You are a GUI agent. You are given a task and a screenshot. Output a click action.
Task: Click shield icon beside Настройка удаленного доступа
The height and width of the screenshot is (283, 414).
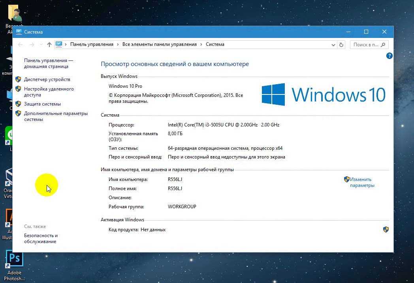click(18, 89)
